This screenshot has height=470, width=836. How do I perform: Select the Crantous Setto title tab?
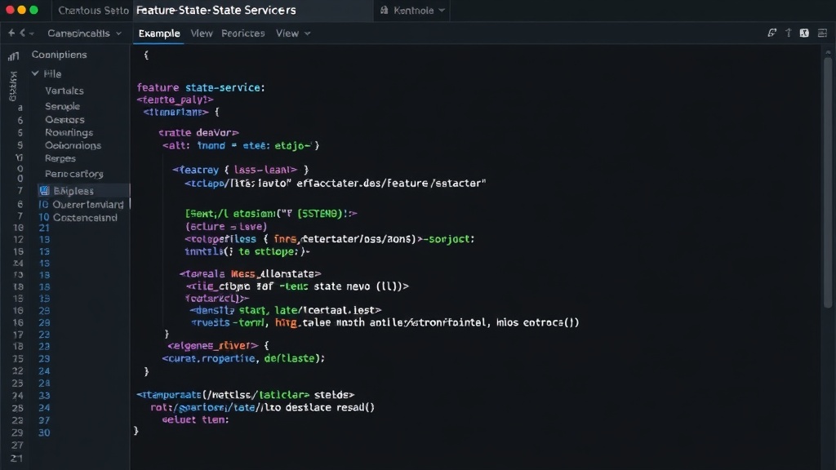[93, 10]
